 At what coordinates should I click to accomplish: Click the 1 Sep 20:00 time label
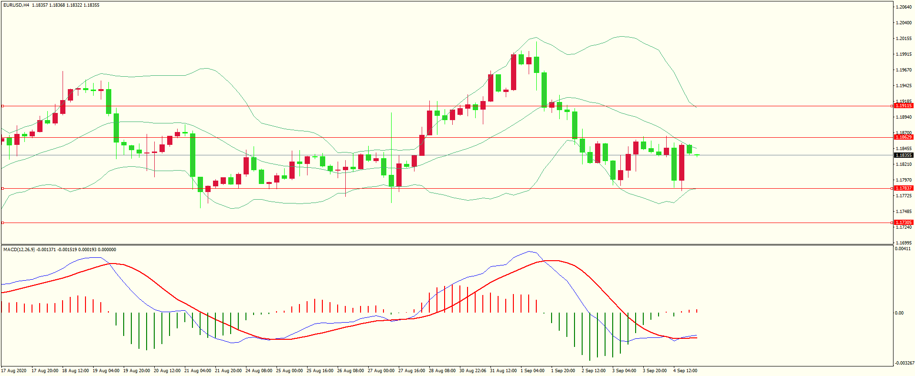pyautogui.click(x=563, y=371)
